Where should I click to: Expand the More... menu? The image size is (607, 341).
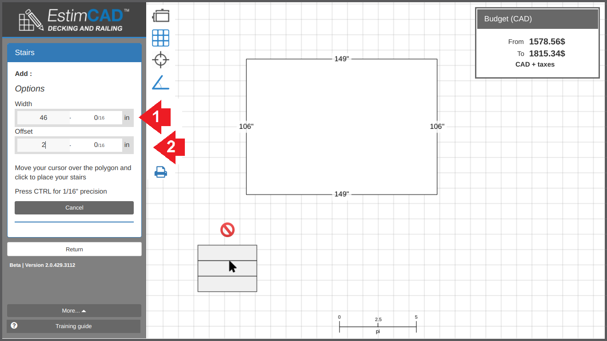point(74,311)
